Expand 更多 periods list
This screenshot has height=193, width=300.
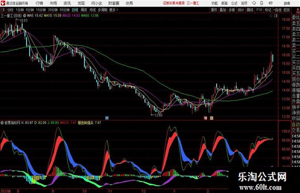pyautogui.click(x=113, y=10)
